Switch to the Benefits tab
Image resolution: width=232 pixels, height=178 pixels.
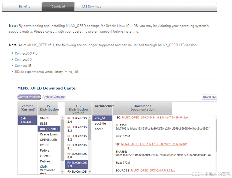[x=24, y=6]
